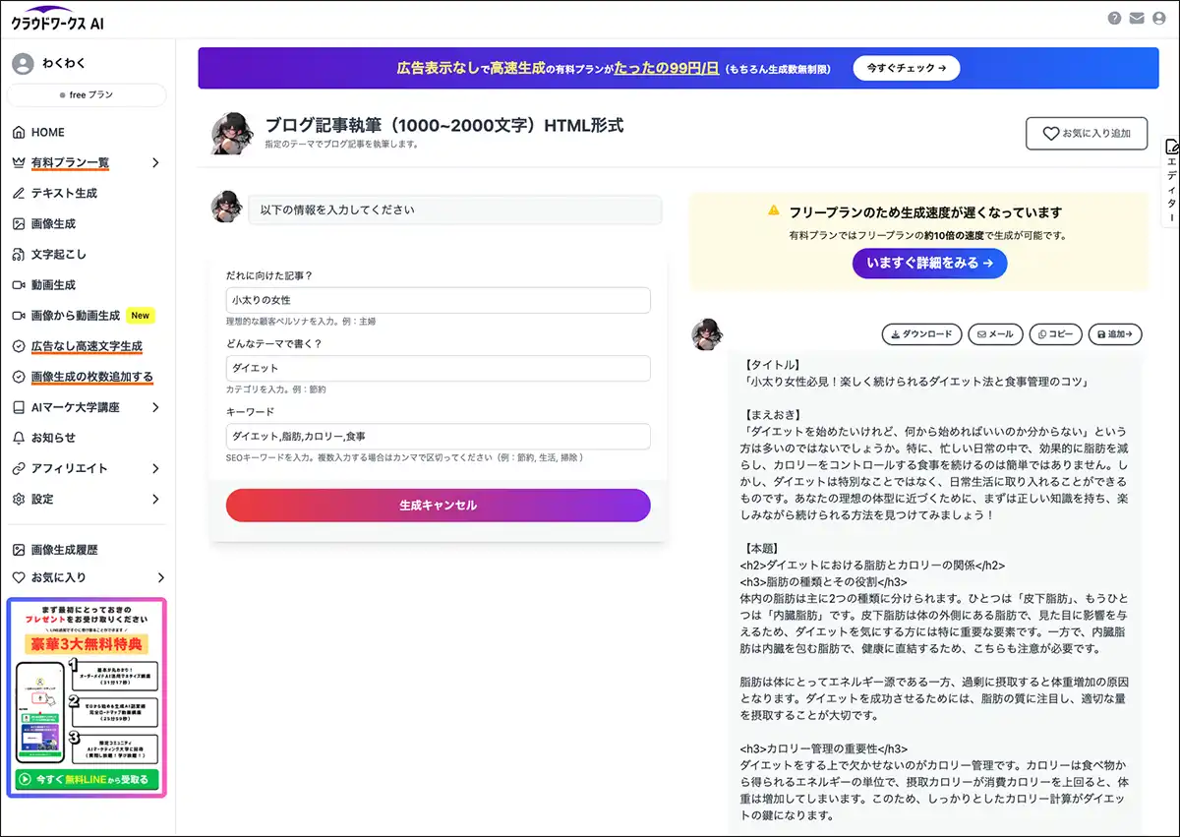
Task: Open the エディター side tab icon
Action: (x=1171, y=148)
